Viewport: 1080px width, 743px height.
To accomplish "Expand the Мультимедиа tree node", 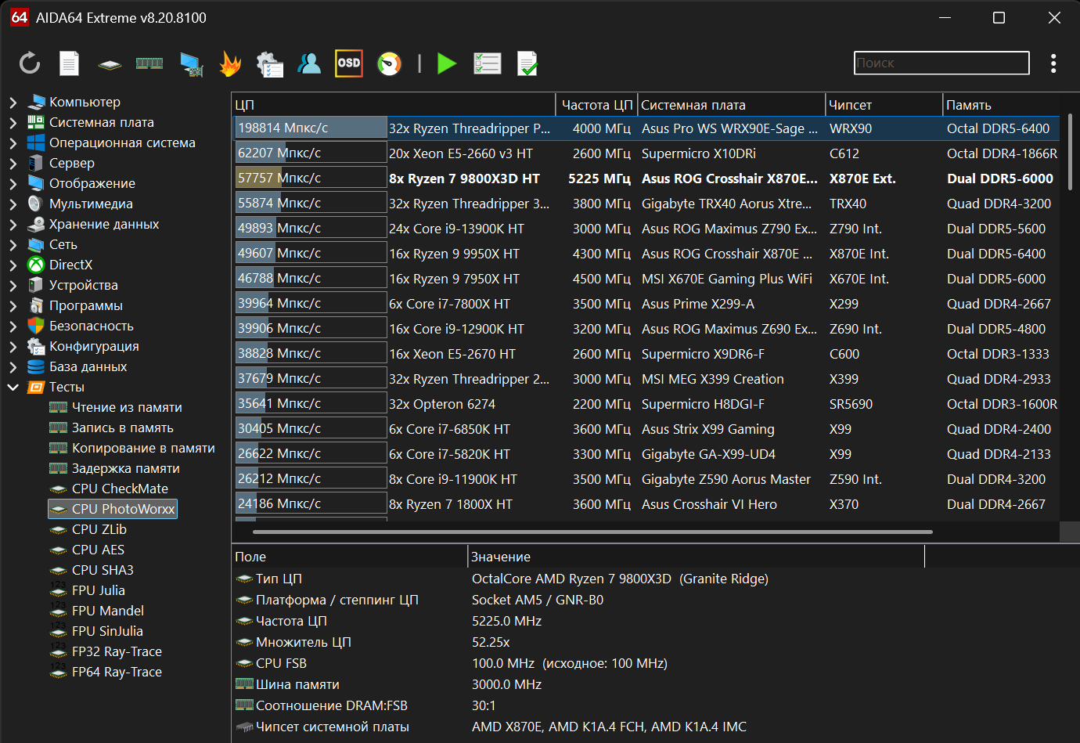I will [x=13, y=204].
